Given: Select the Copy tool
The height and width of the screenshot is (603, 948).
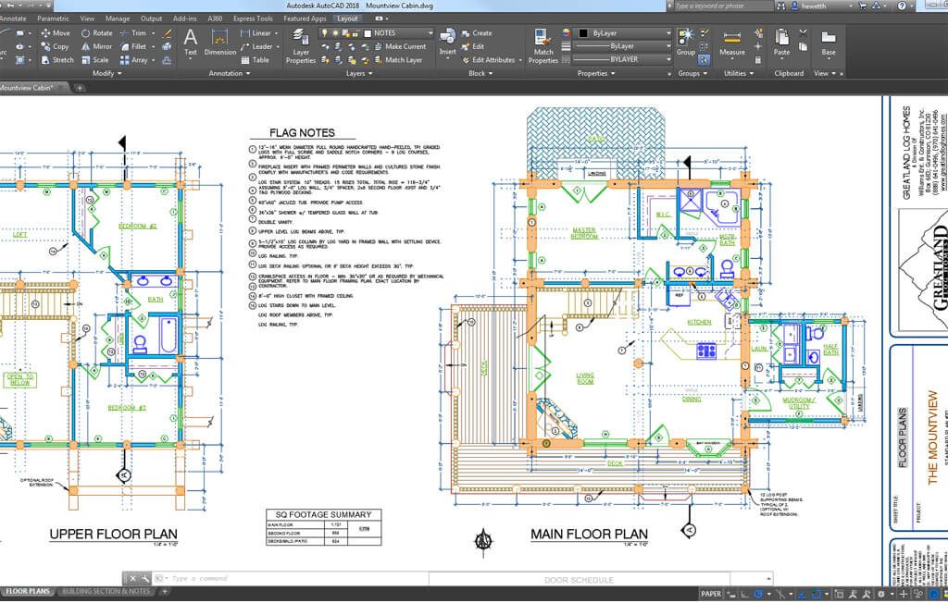Looking at the screenshot, I should click(55, 46).
